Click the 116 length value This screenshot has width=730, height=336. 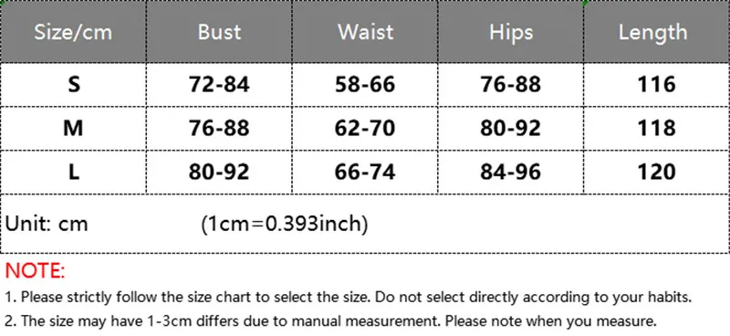pos(657,84)
